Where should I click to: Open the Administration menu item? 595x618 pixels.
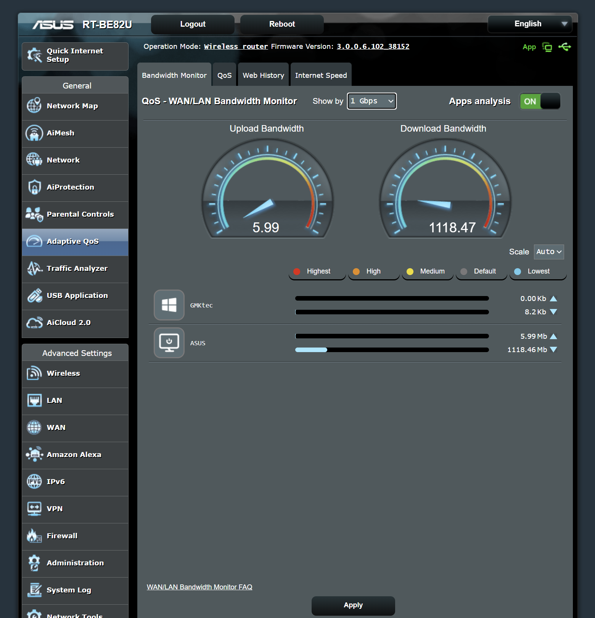pos(75,563)
